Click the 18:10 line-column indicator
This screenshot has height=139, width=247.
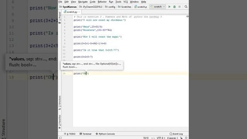[x=146, y=138]
